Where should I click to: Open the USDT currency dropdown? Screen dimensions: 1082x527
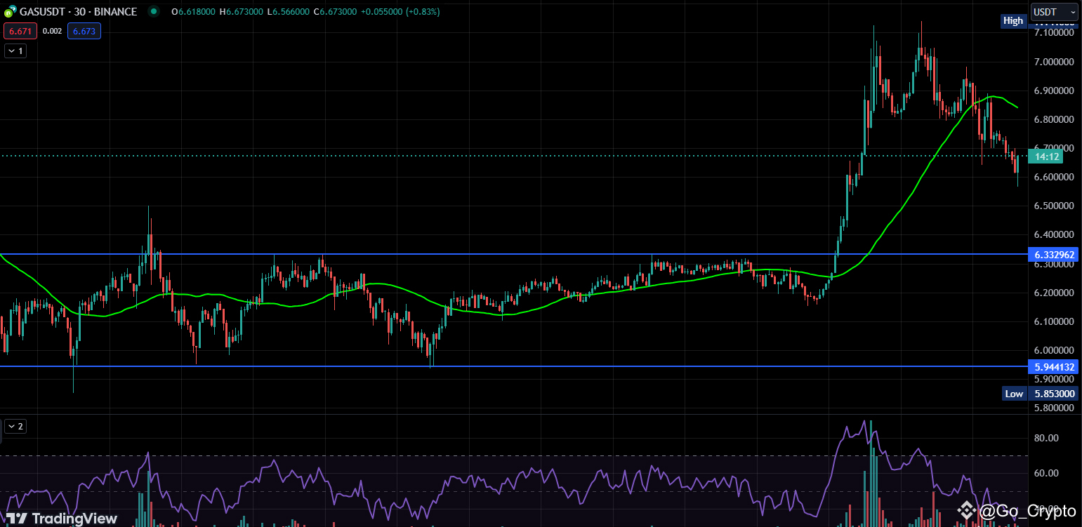(x=1053, y=12)
